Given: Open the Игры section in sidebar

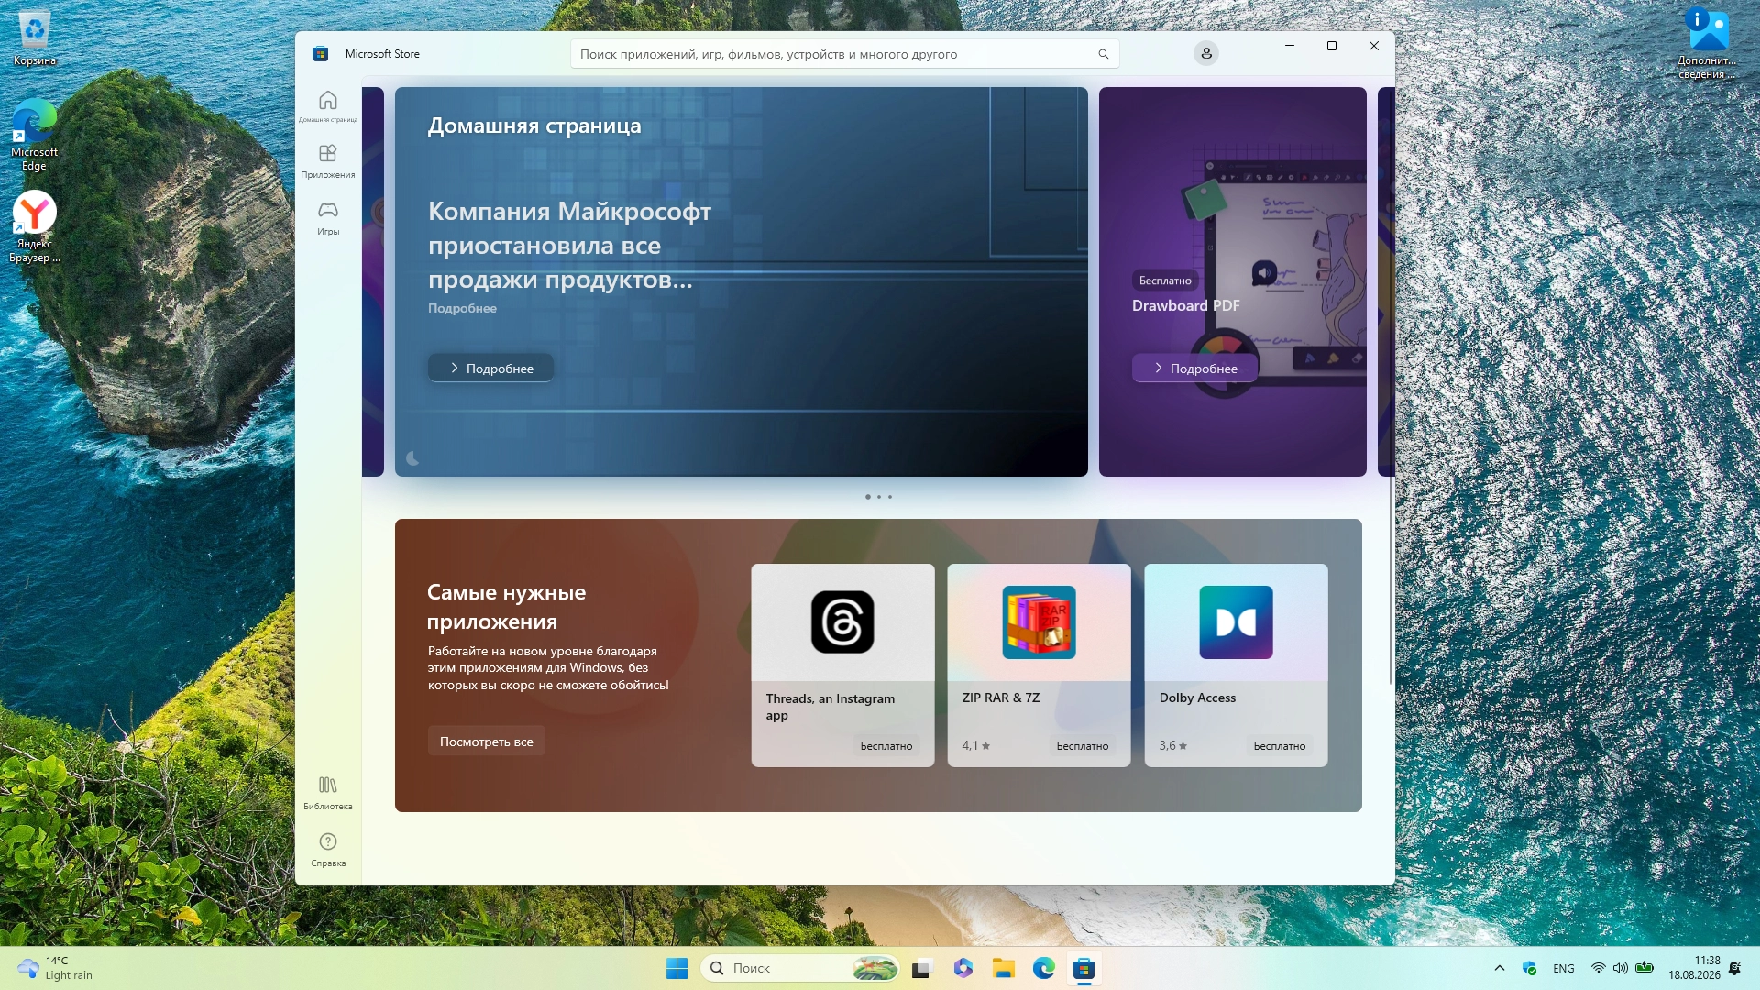Looking at the screenshot, I should click(x=328, y=218).
